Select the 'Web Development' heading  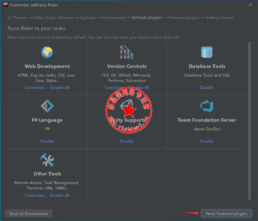(x=47, y=66)
